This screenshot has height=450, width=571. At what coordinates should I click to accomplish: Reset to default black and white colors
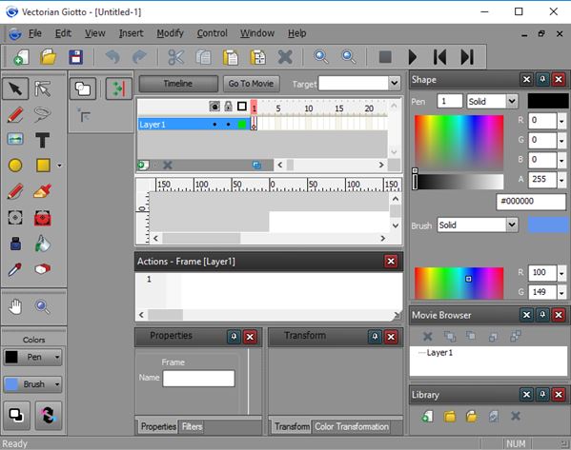16,415
